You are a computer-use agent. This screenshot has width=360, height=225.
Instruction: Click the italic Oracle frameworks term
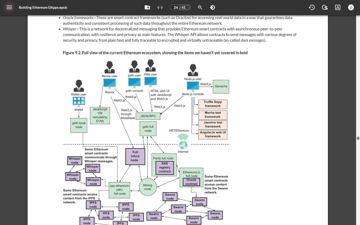[78, 18]
